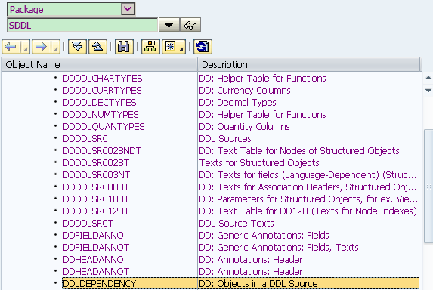Viewport: 433px width, 290px height.
Task: Select the DDDDLCURRTYPES table entry
Action: point(102,91)
